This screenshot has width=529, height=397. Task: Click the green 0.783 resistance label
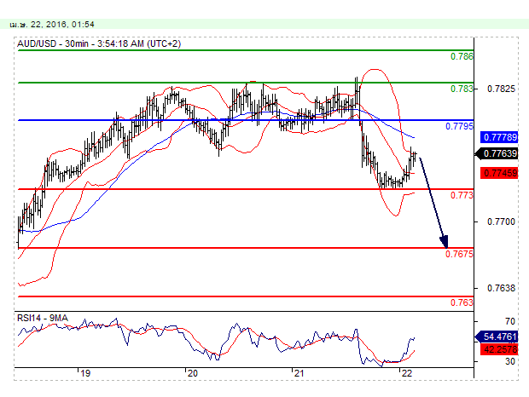tap(462, 89)
